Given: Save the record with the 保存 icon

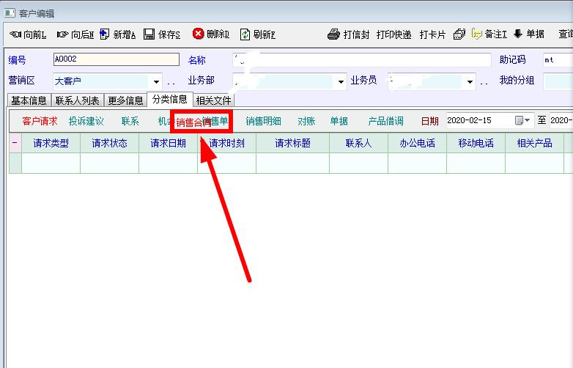Looking at the screenshot, I should coord(149,34).
